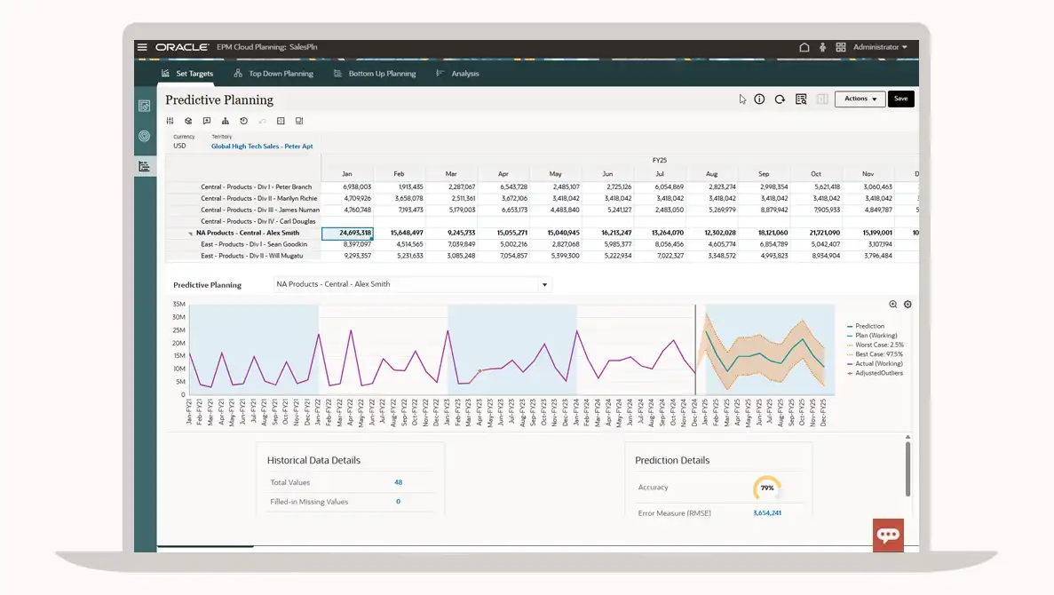Click the Save button
Screen dimensions: 1054x595
(900, 99)
